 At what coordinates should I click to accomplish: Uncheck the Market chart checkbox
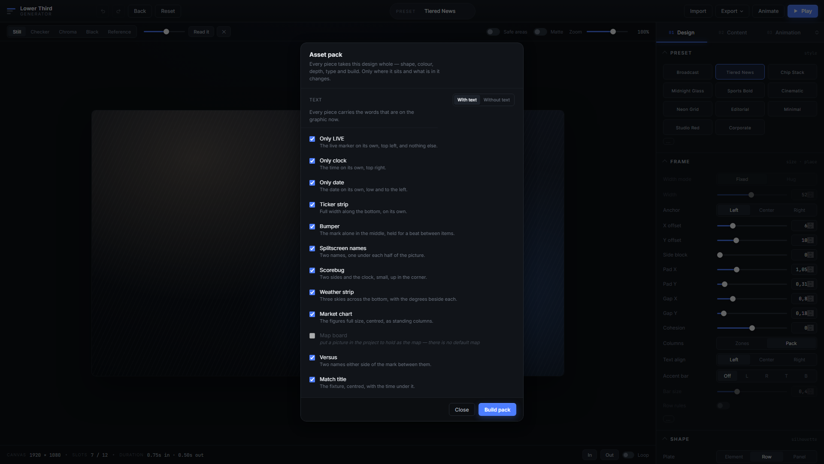tap(312, 314)
